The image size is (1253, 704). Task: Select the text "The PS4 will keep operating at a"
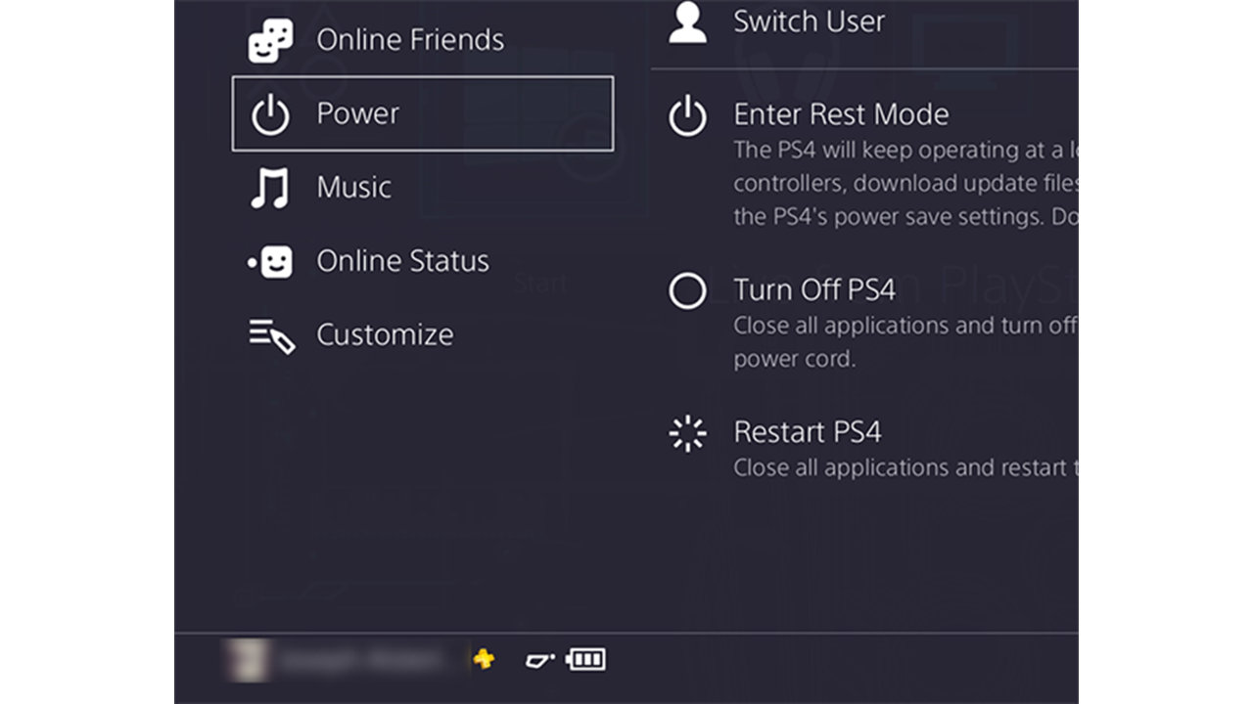pos(899,150)
